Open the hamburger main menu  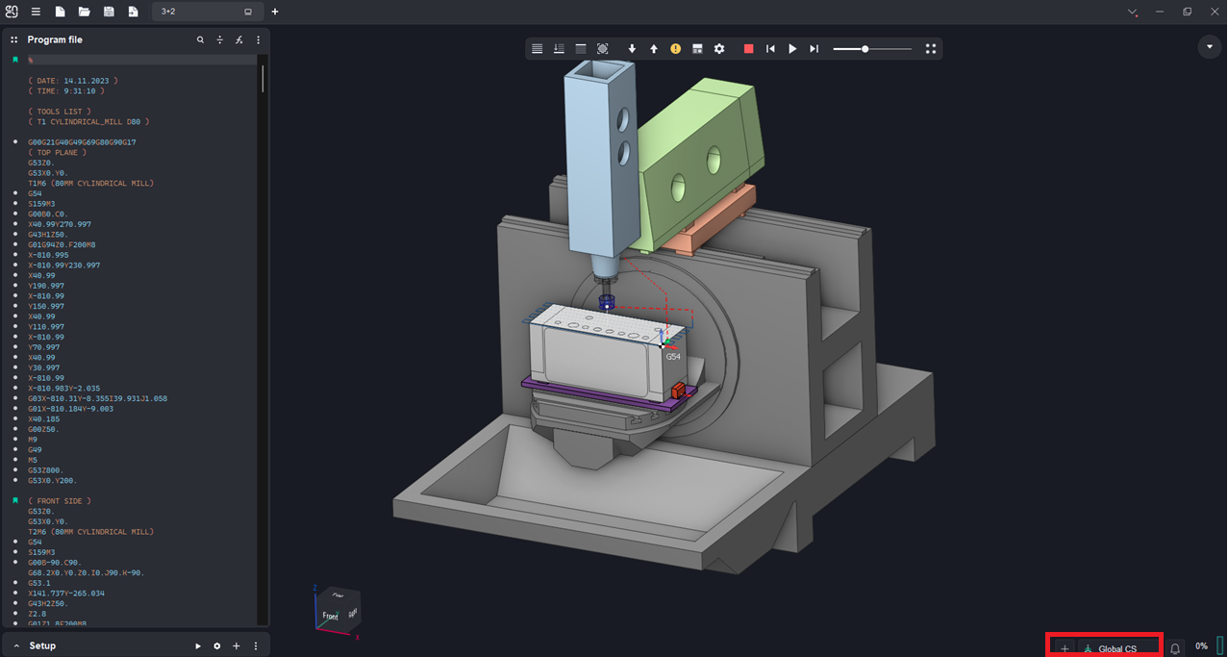(36, 12)
